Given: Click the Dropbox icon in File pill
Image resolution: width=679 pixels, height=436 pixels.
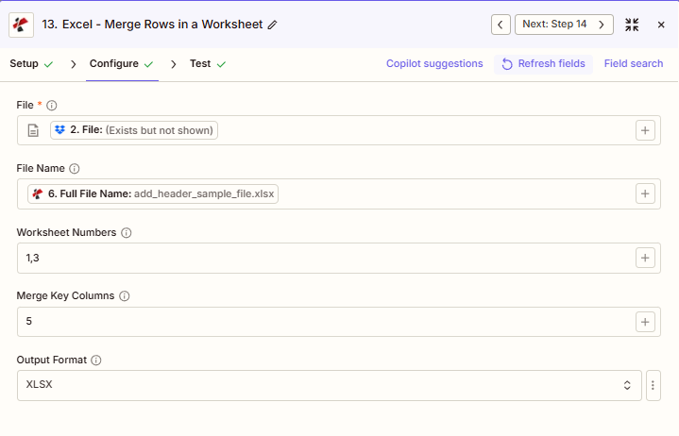Looking at the screenshot, I should point(59,130).
